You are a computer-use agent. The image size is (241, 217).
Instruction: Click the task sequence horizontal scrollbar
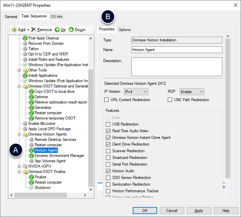[x=41, y=195]
